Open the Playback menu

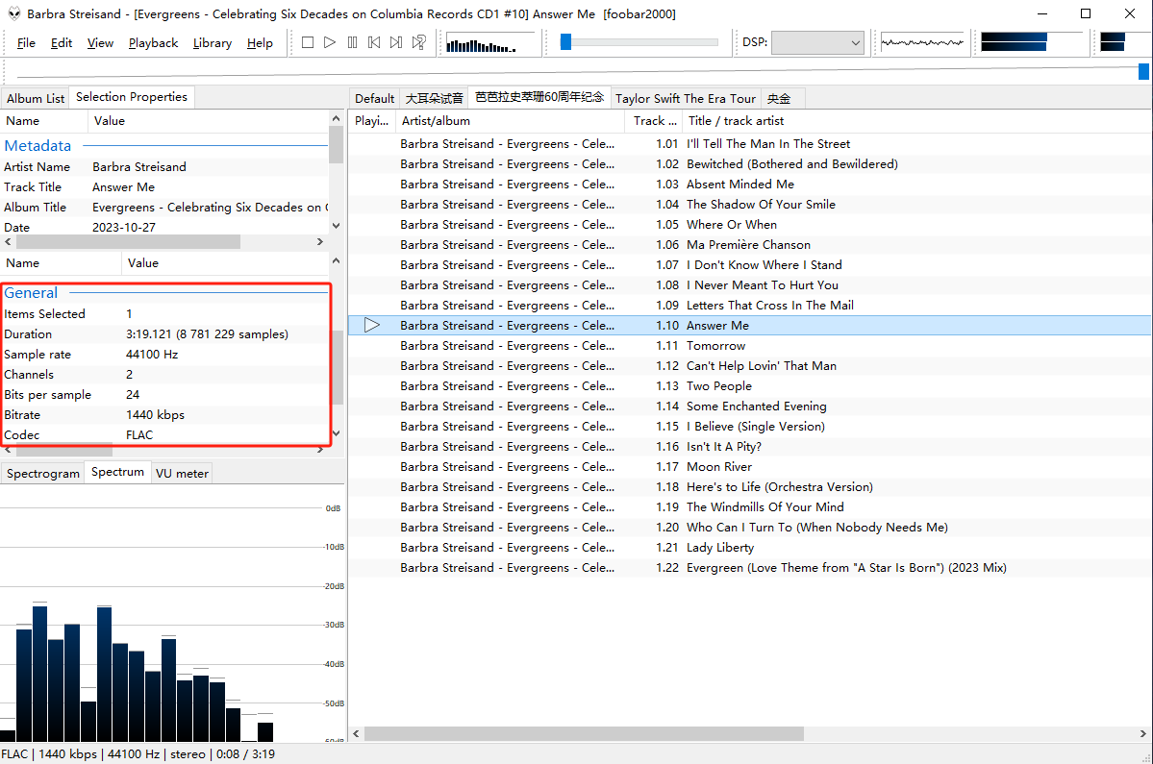point(153,43)
